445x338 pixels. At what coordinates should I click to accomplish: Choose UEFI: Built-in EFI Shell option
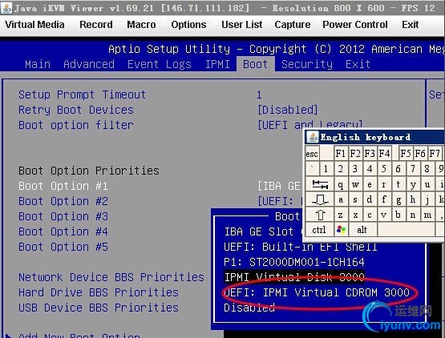tap(300, 247)
